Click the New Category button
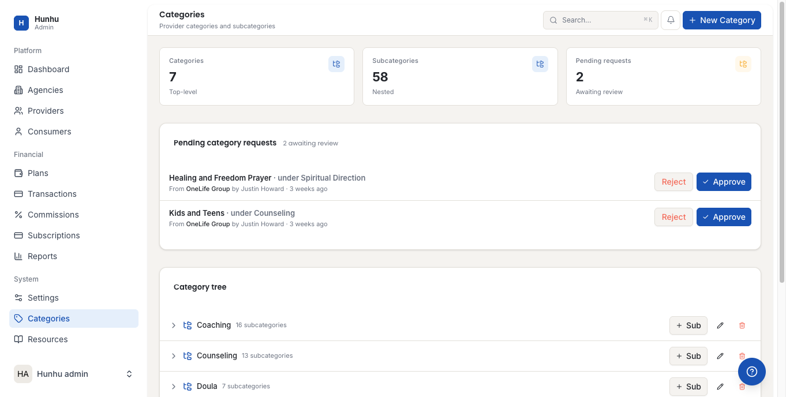This screenshot has width=786, height=397. [722, 20]
